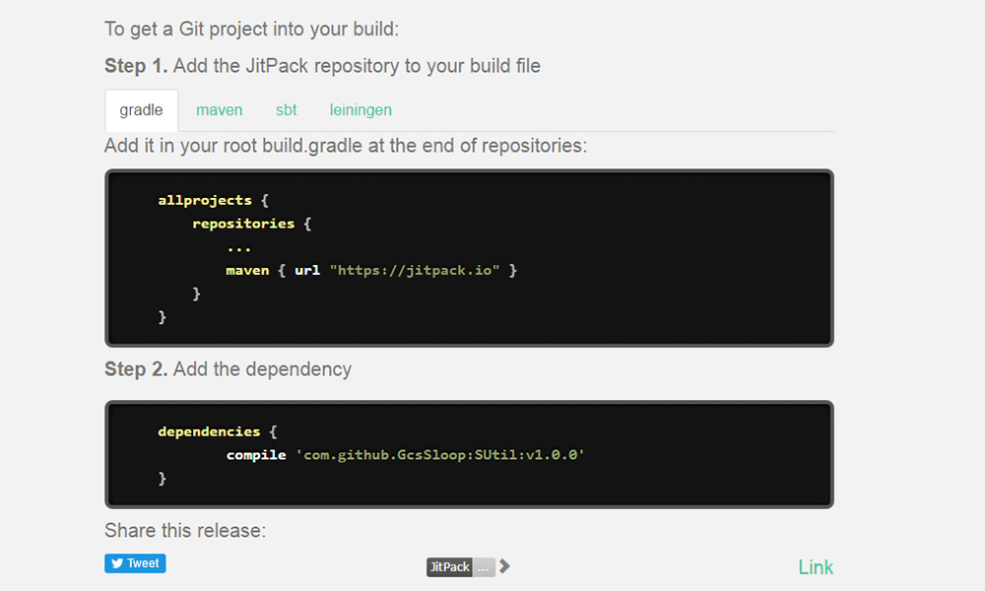
Task: Show the leiningen build instructions tab
Action: [x=361, y=110]
